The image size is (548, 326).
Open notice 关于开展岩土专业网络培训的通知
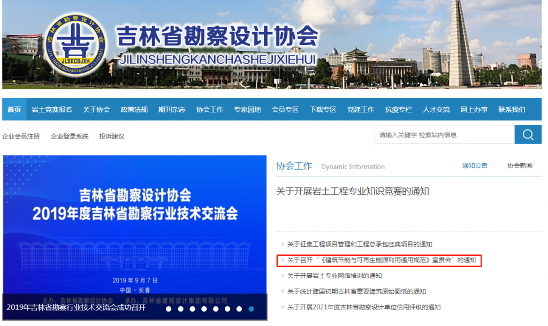click(334, 276)
